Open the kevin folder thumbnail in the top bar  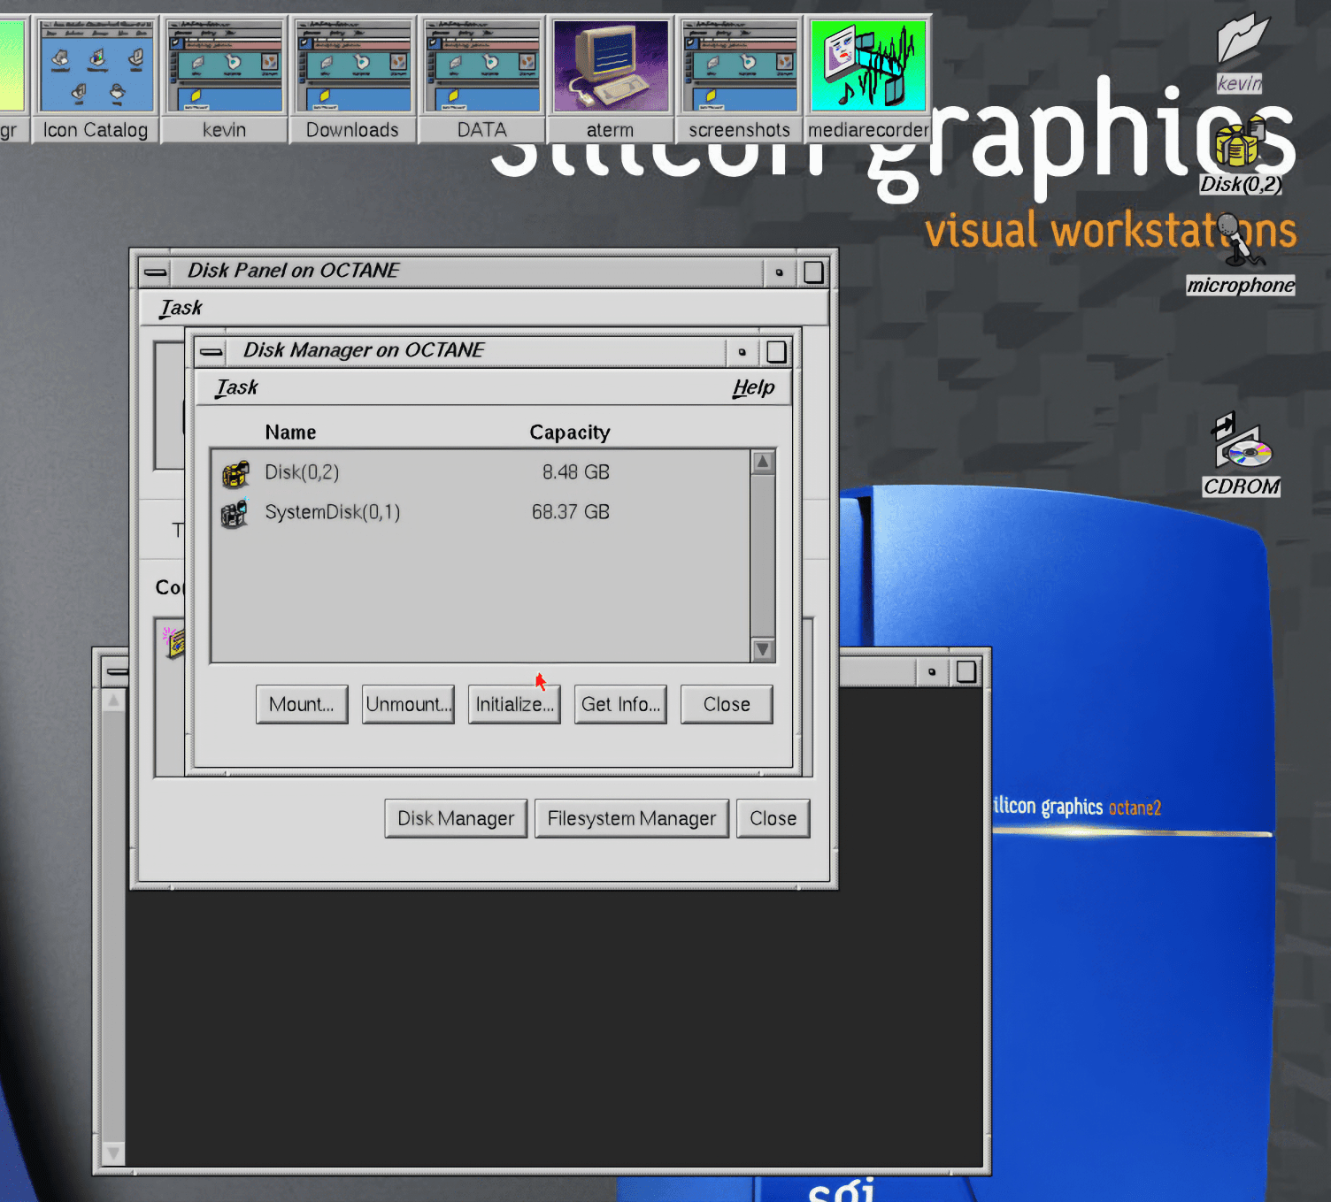[x=224, y=80]
